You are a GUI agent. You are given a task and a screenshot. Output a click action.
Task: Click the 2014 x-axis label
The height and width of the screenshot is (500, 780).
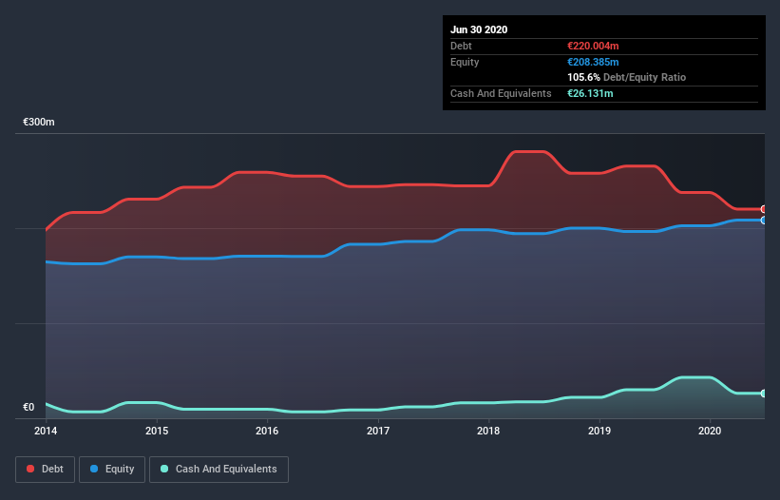[x=46, y=431]
